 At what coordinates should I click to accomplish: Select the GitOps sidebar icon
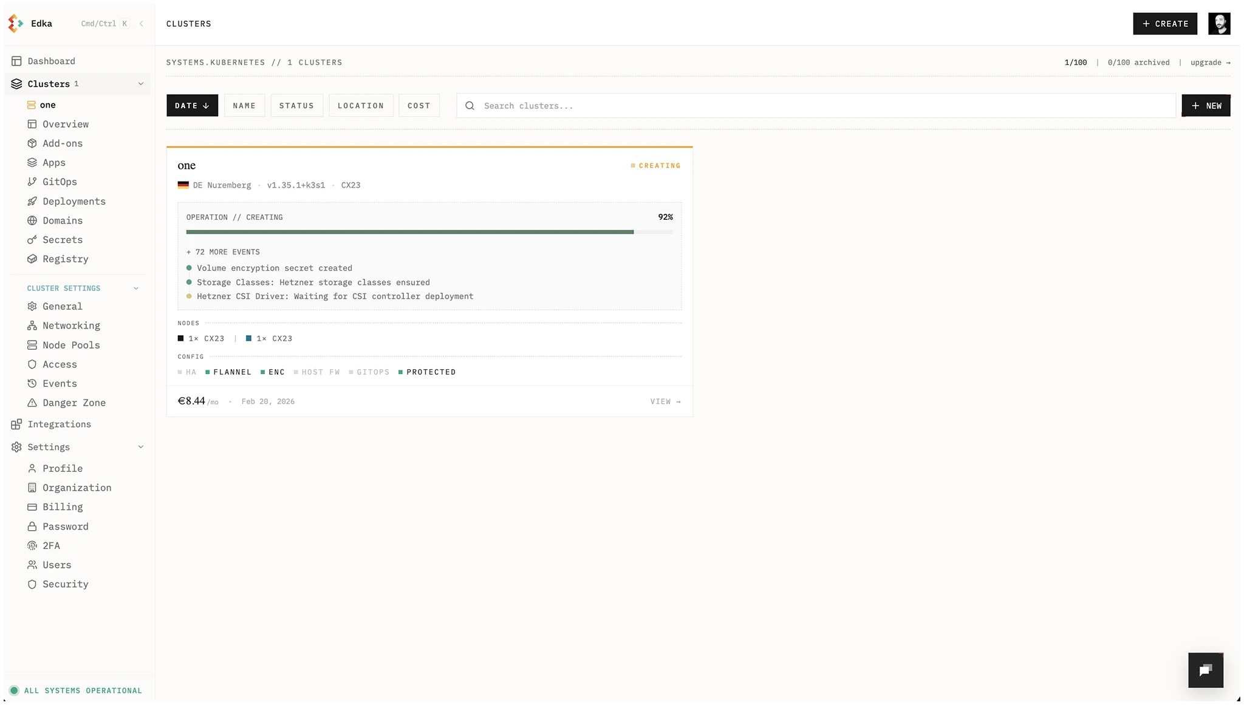pyautogui.click(x=32, y=182)
